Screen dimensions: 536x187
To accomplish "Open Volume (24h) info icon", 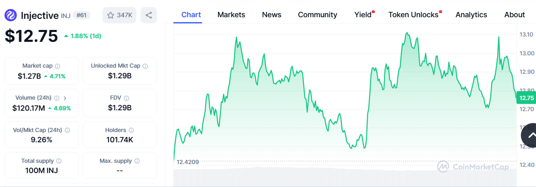I will pos(57,98).
